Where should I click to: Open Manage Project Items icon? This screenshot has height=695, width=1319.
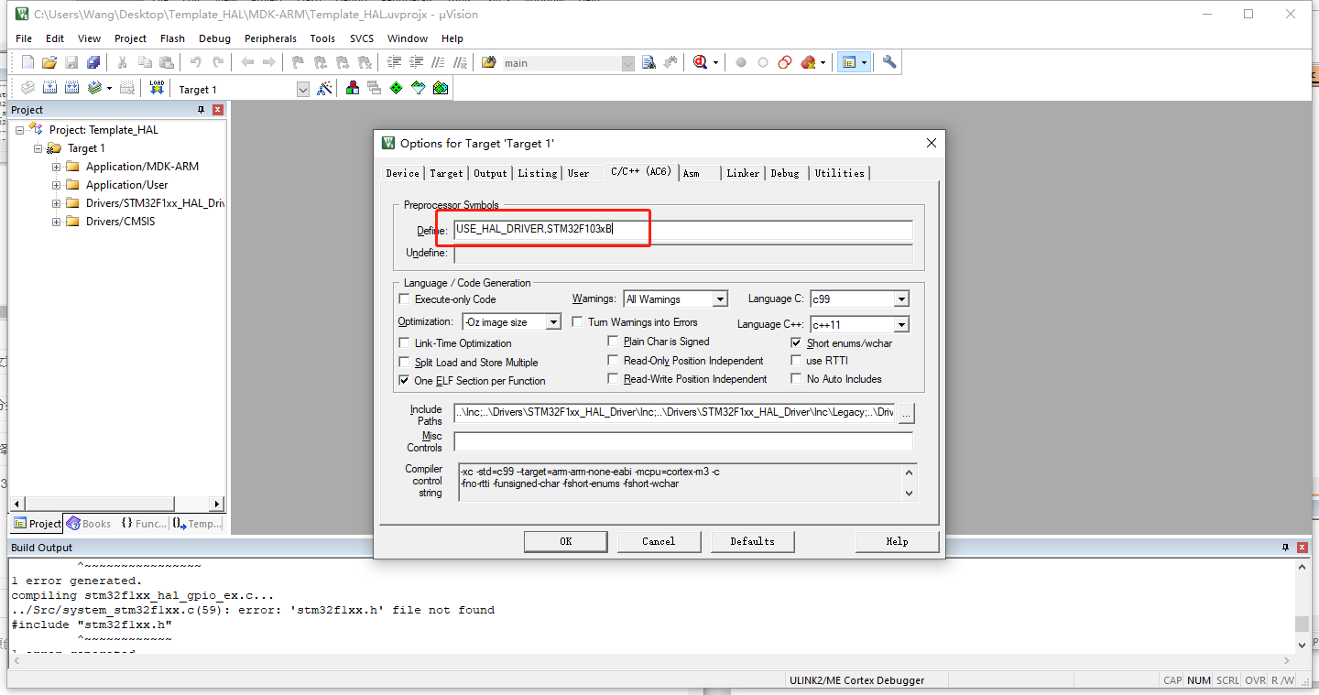click(352, 88)
